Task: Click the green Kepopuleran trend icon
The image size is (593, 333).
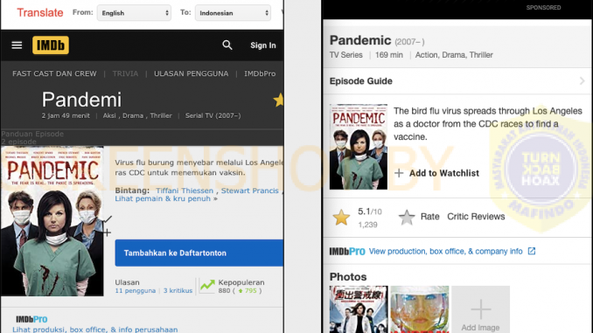Action: [x=207, y=286]
